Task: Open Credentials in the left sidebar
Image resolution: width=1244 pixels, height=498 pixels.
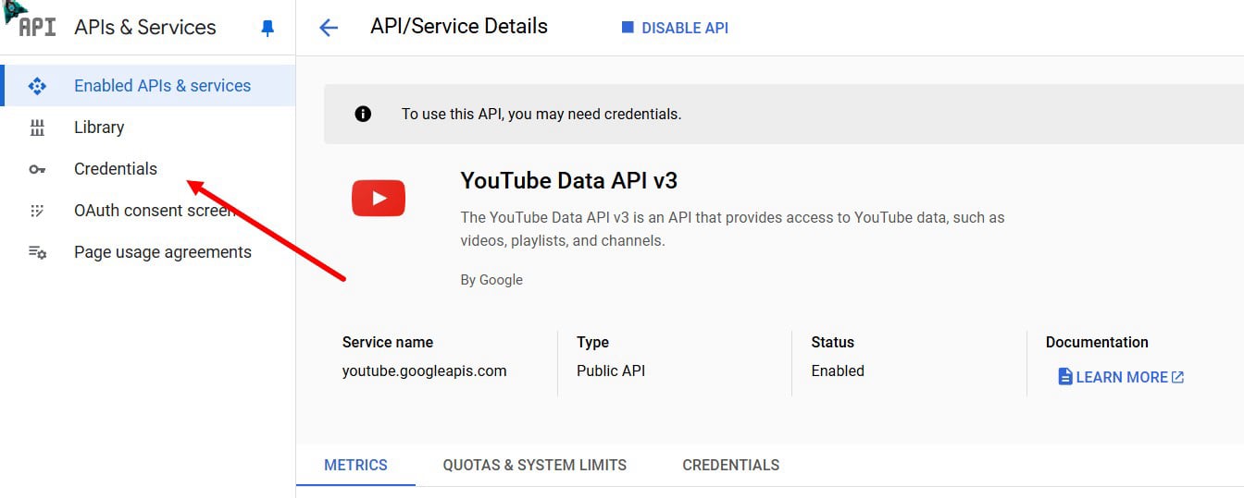Action: 148,169
